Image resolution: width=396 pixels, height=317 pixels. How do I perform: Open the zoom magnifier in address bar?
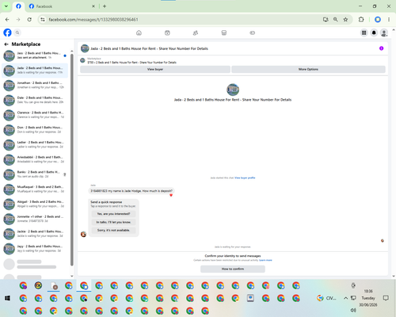tap(336, 20)
